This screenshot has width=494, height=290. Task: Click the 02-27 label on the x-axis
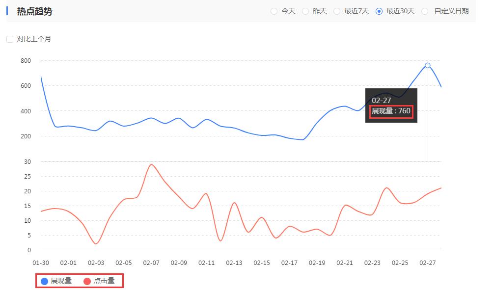pyautogui.click(x=427, y=263)
